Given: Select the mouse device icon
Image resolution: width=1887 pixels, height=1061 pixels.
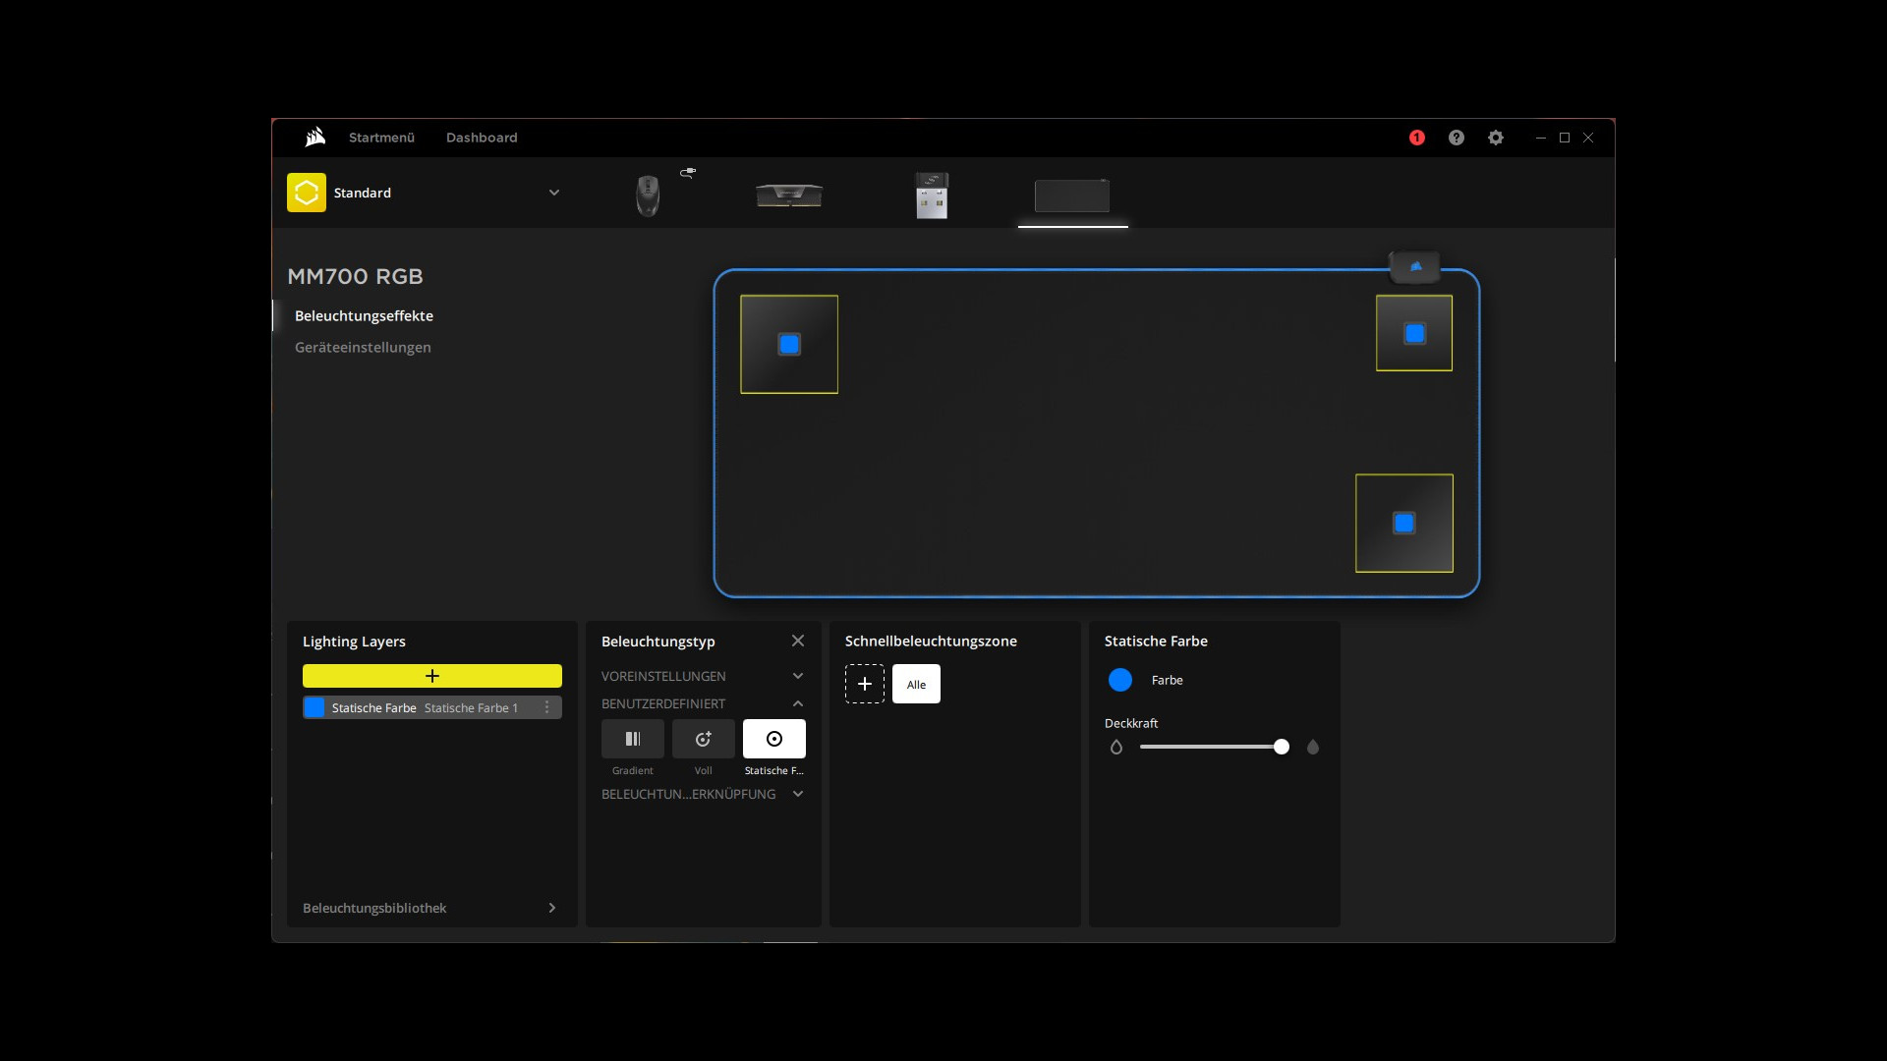Looking at the screenshot, I should [x=648, y=195].
